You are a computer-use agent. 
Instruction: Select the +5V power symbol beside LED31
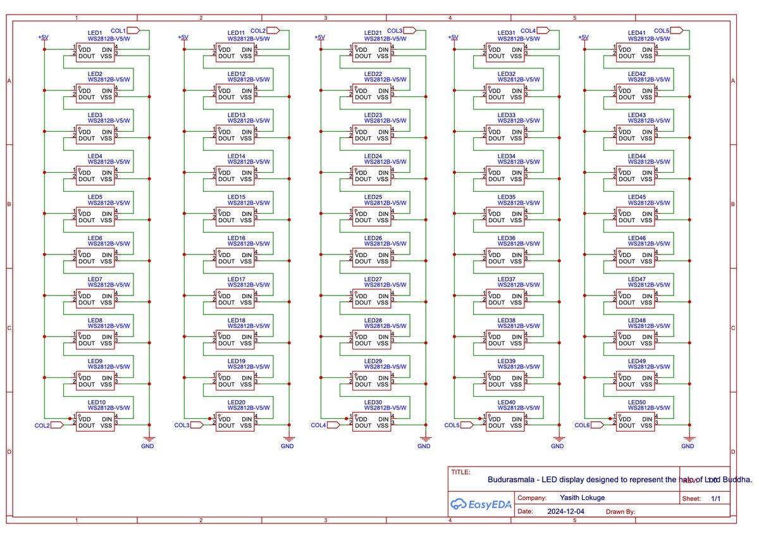[x=453, y=39]
